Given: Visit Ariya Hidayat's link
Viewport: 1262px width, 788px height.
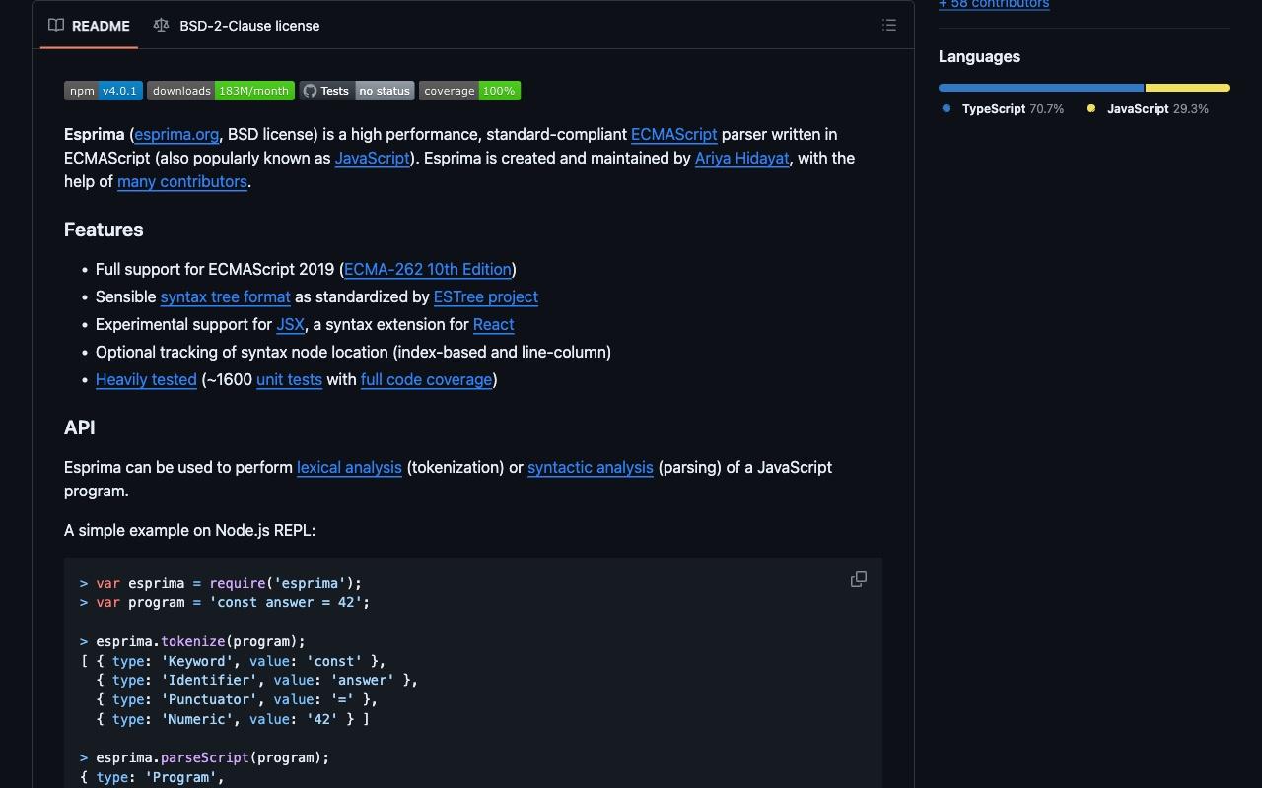Looking at the screenshot, I should (x=742, y=158).
